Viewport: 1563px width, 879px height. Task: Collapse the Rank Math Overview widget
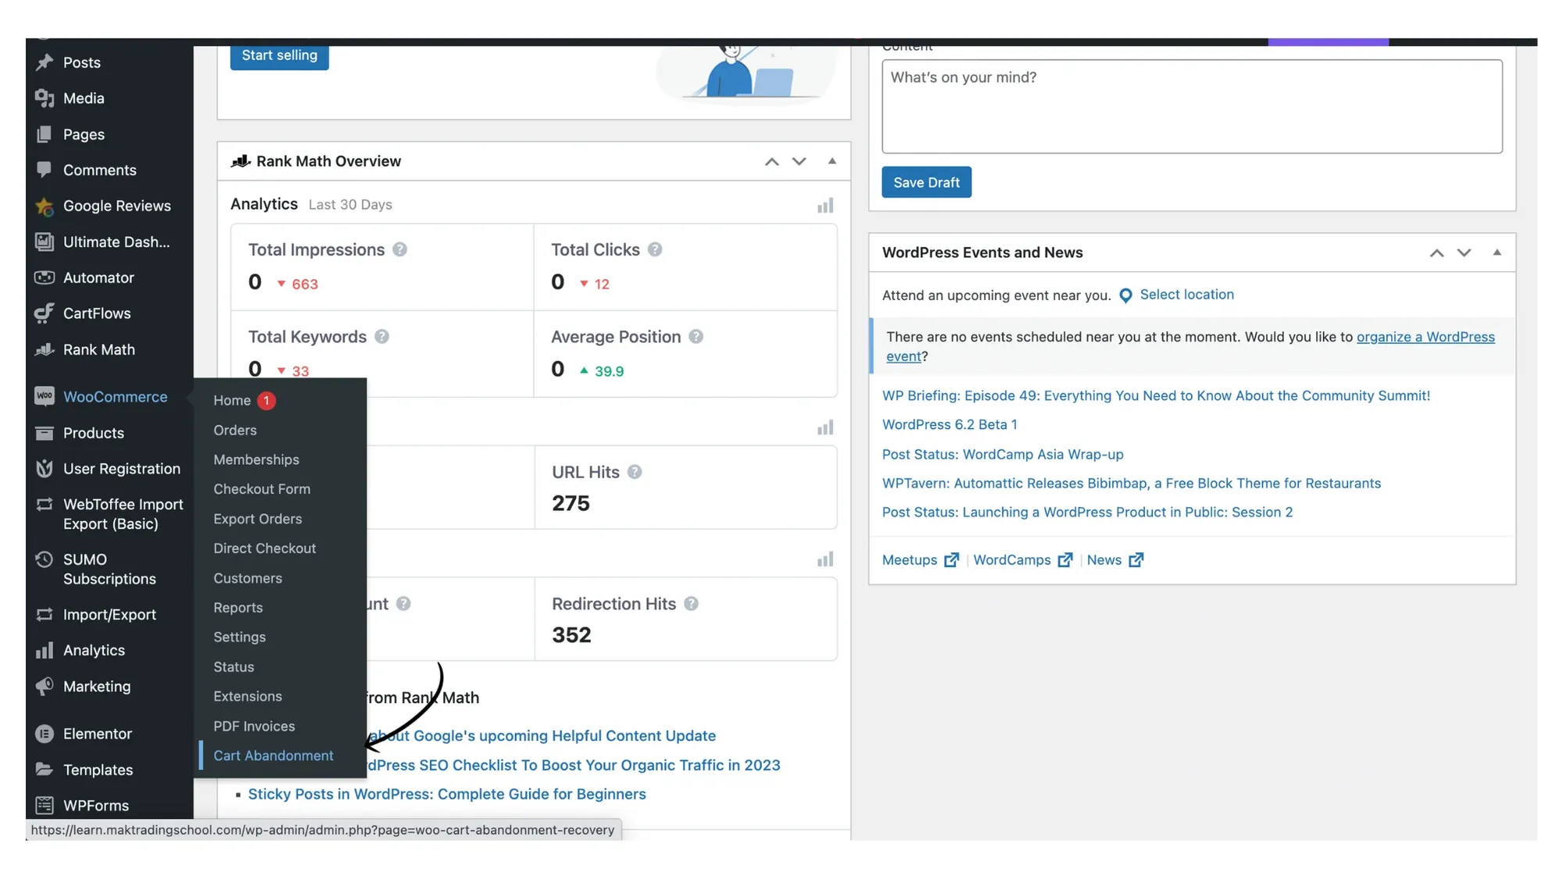pos(832,161)
